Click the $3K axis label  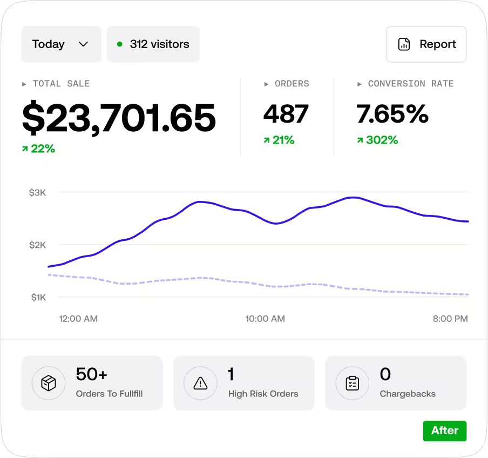(x=37, y=193)
